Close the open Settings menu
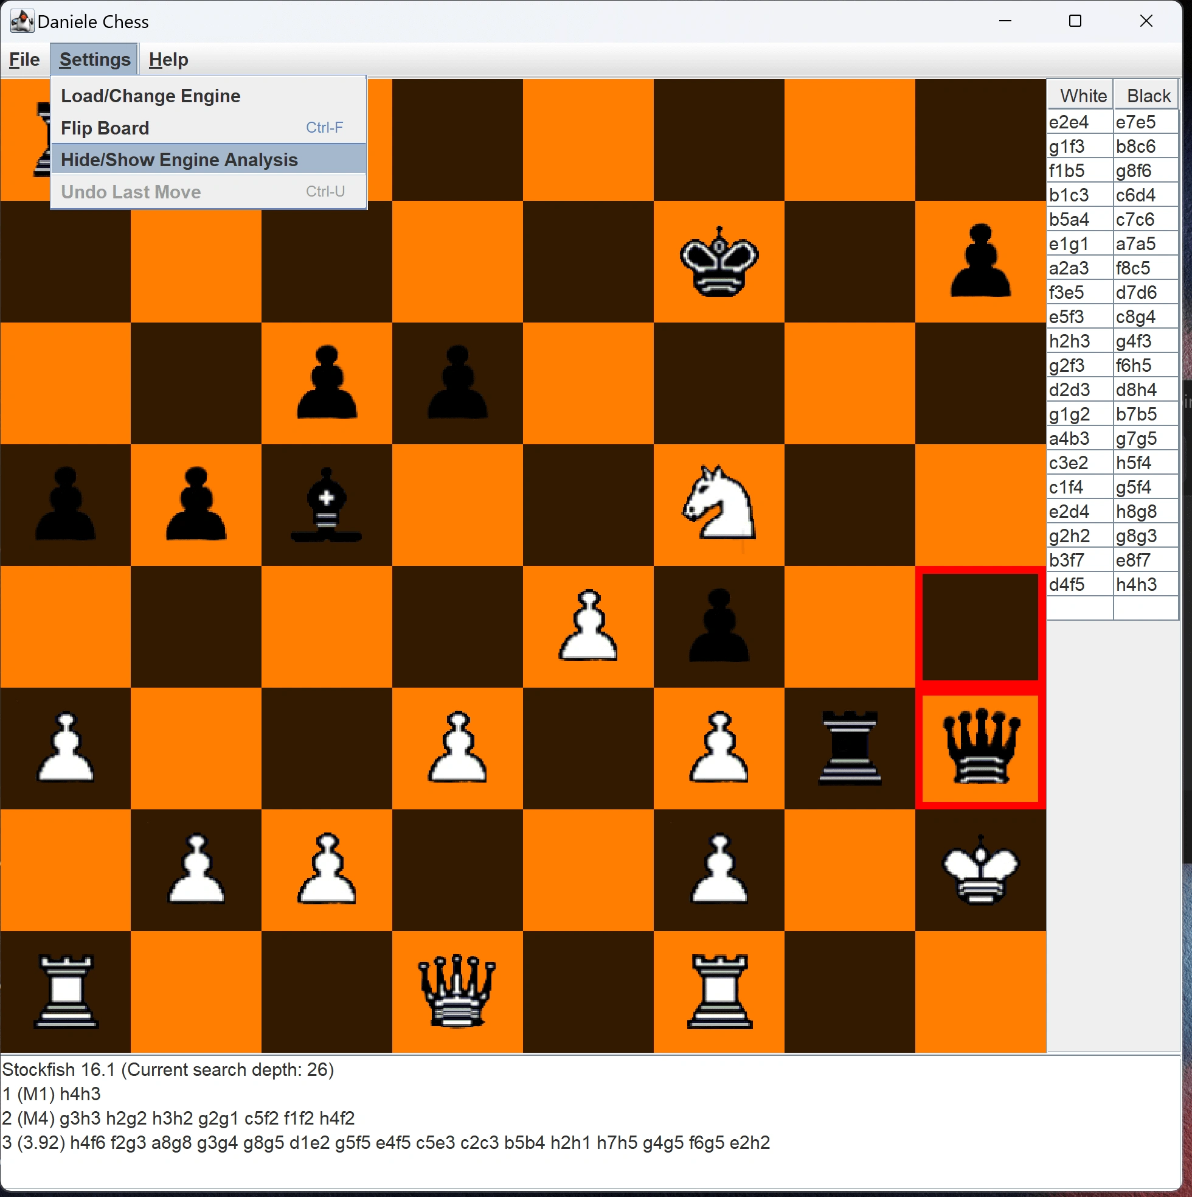The height and width of the screenshot is (1197, 1192). pos(95,60)
